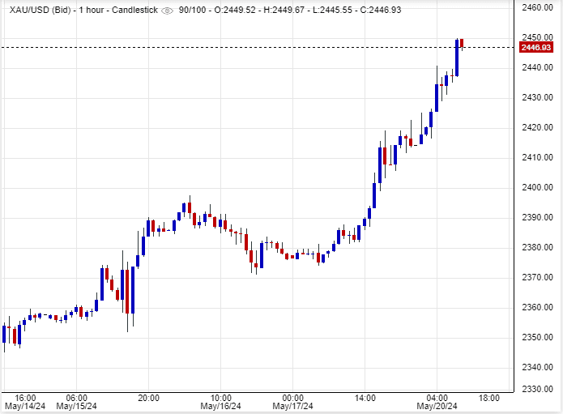Open the Candlestick chart type label
Image resolution: width=563 pixels, height=414 pixels.
[133, 10]
